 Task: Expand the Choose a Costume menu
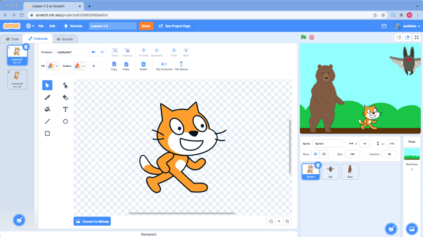tap(19, 220)
